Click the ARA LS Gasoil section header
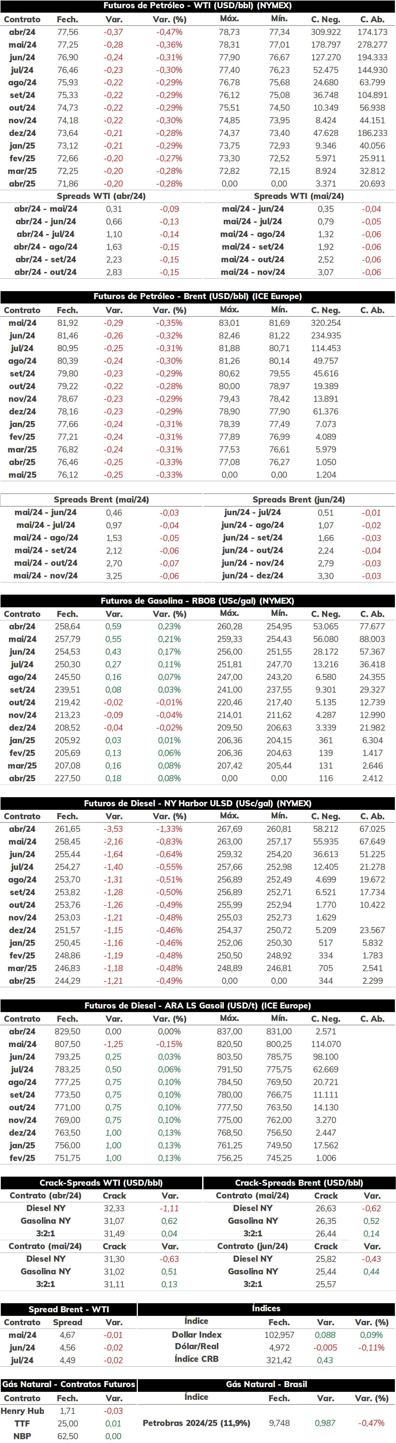 tap(198, 1006)
